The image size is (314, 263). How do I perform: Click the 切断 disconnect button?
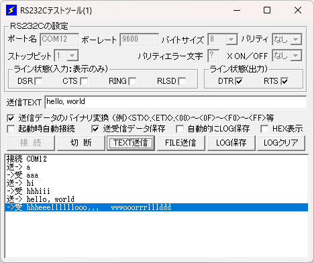point(81,143)
